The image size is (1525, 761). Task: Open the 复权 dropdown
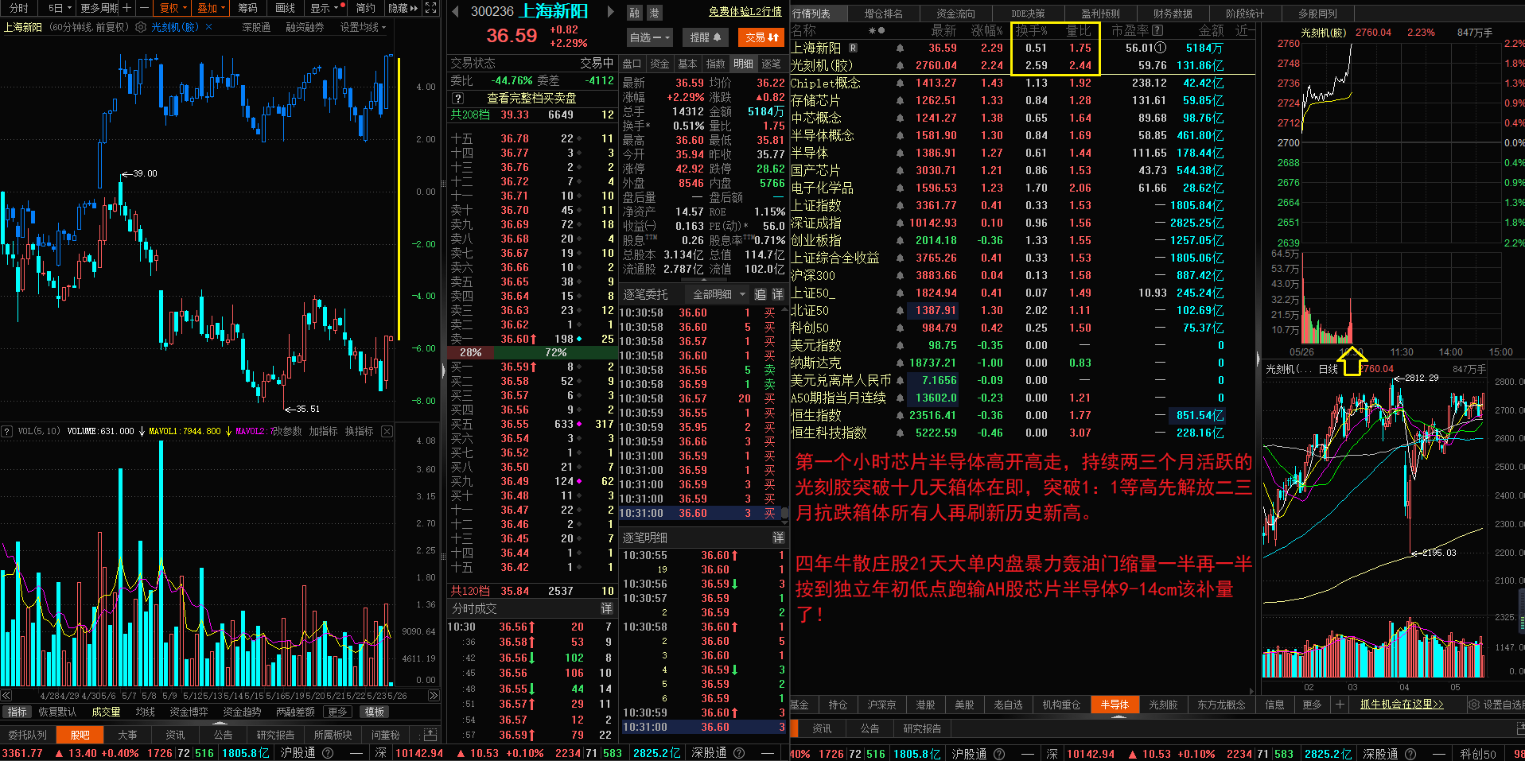pos(173,8)
